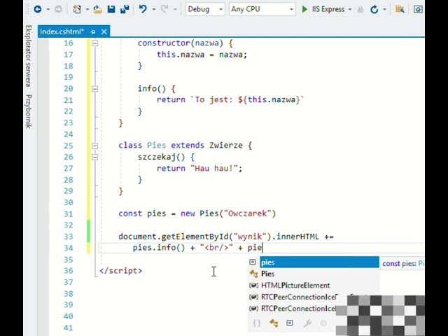The height and width of the screenshot is (336, 448).
Task: Close the Index.cshtml tab
Action: coord(104,31)
